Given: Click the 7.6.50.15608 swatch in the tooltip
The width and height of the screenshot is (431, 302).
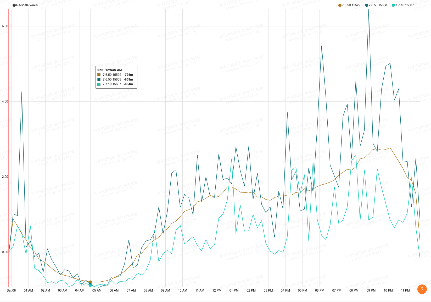Looking at the screenshot, I should coord(99,79).
